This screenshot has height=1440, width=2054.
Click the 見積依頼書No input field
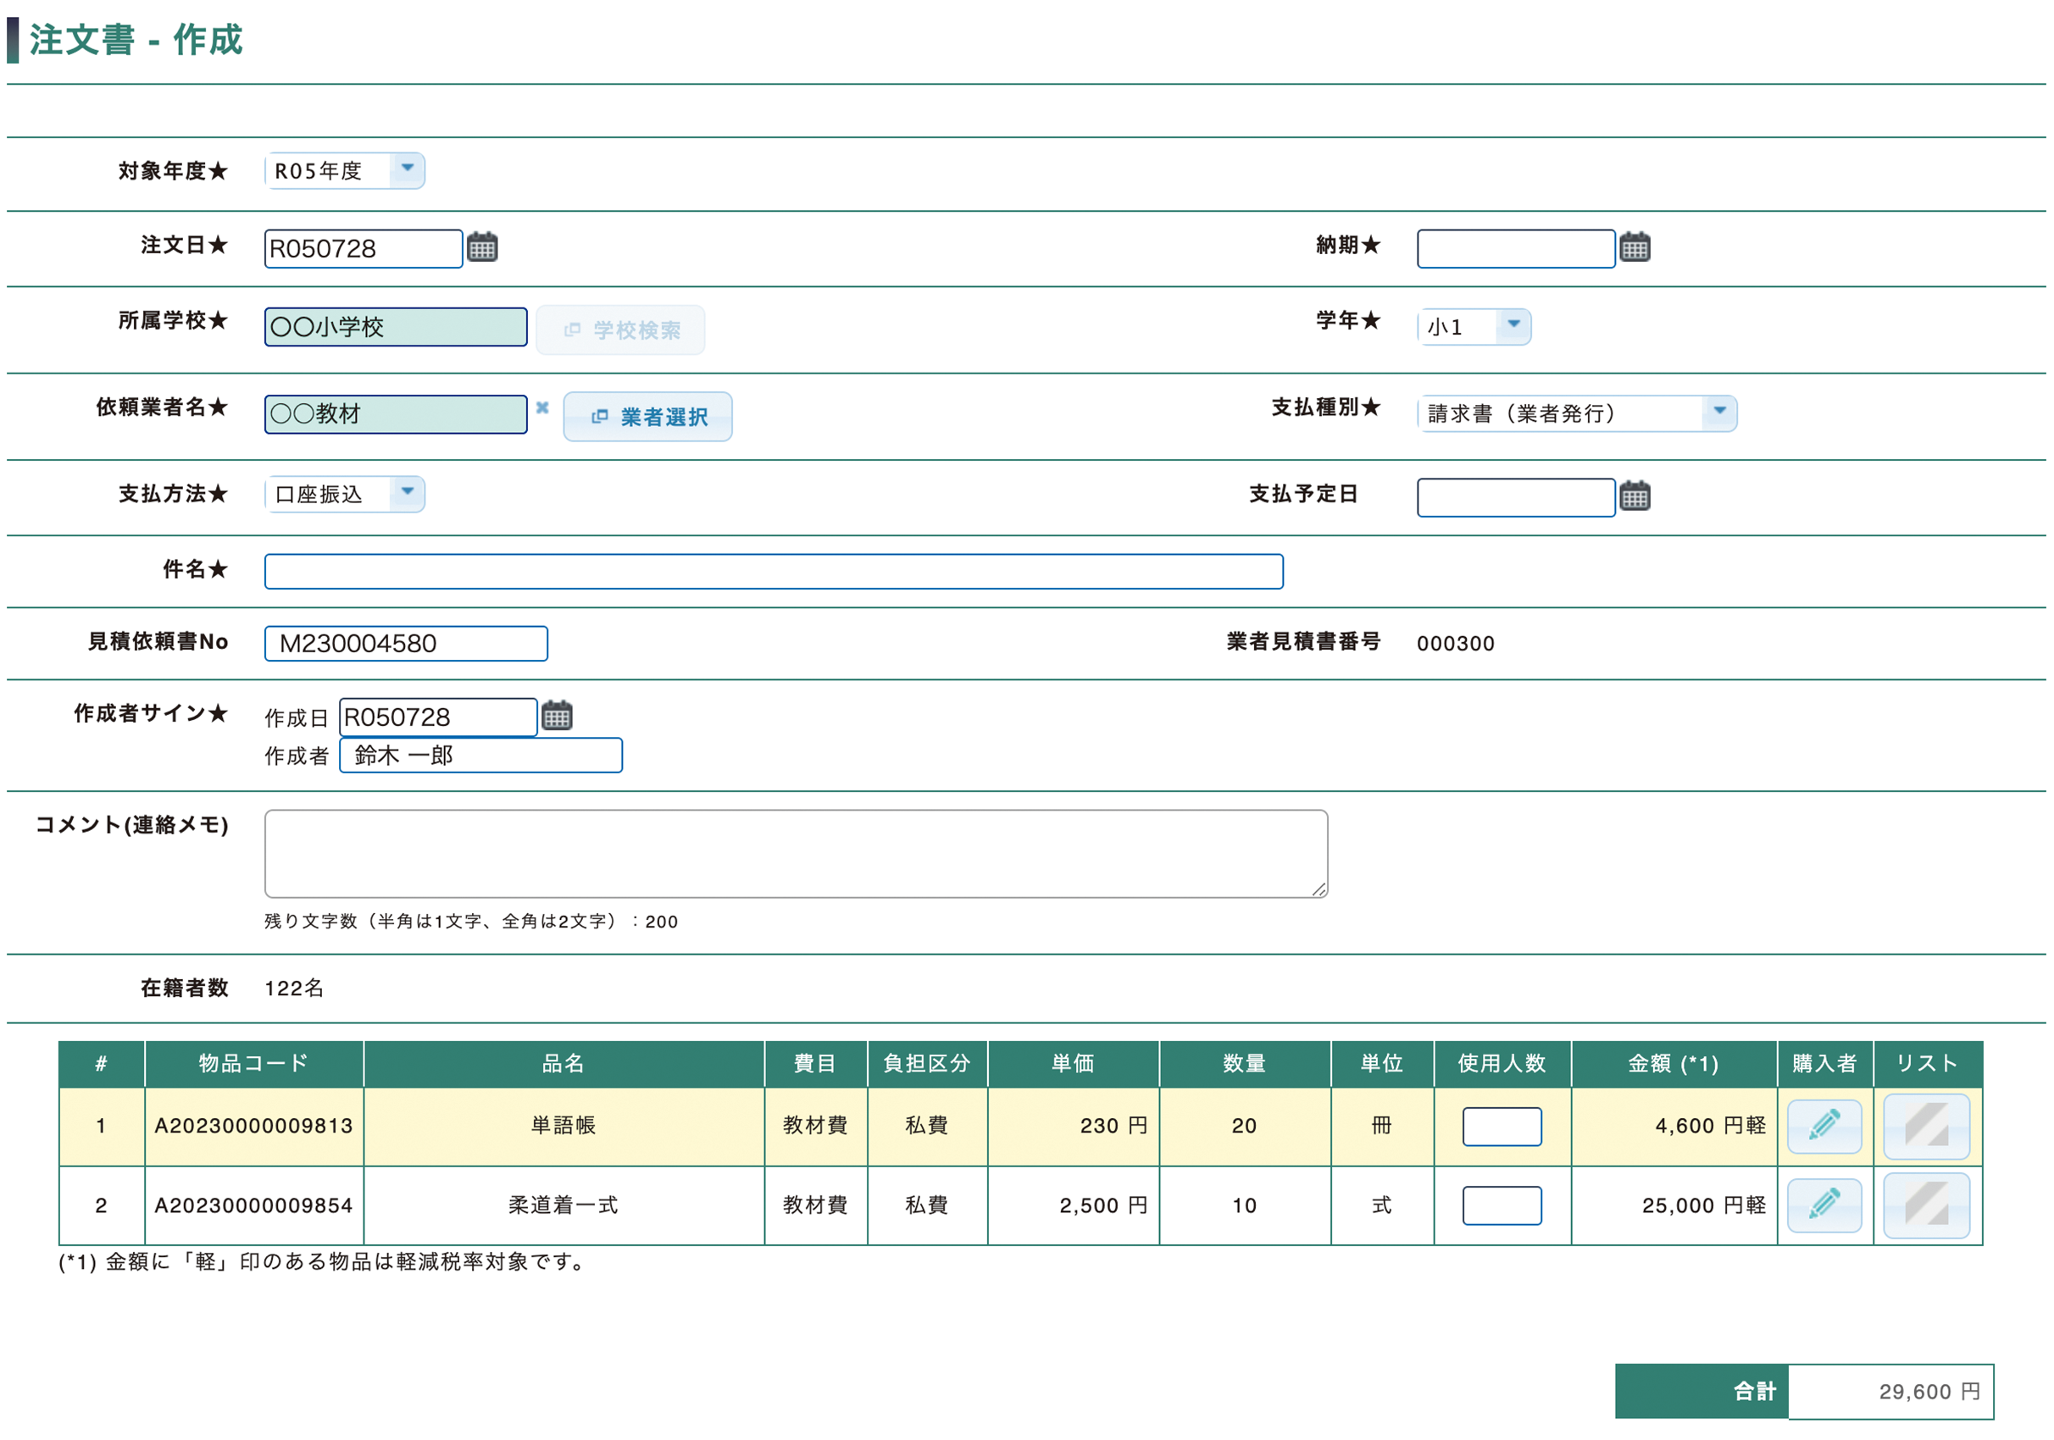tap(405, 643)
